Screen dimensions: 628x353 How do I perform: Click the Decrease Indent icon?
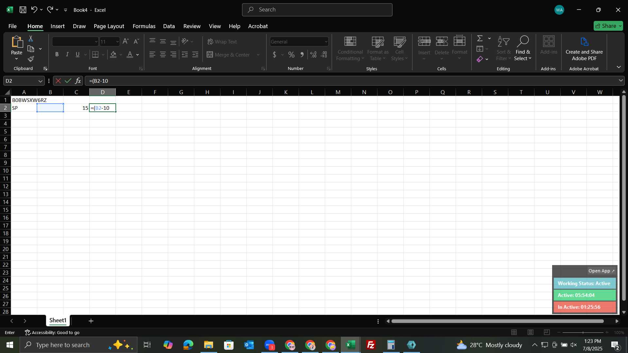pyautogui.click(x=185, y=55)
